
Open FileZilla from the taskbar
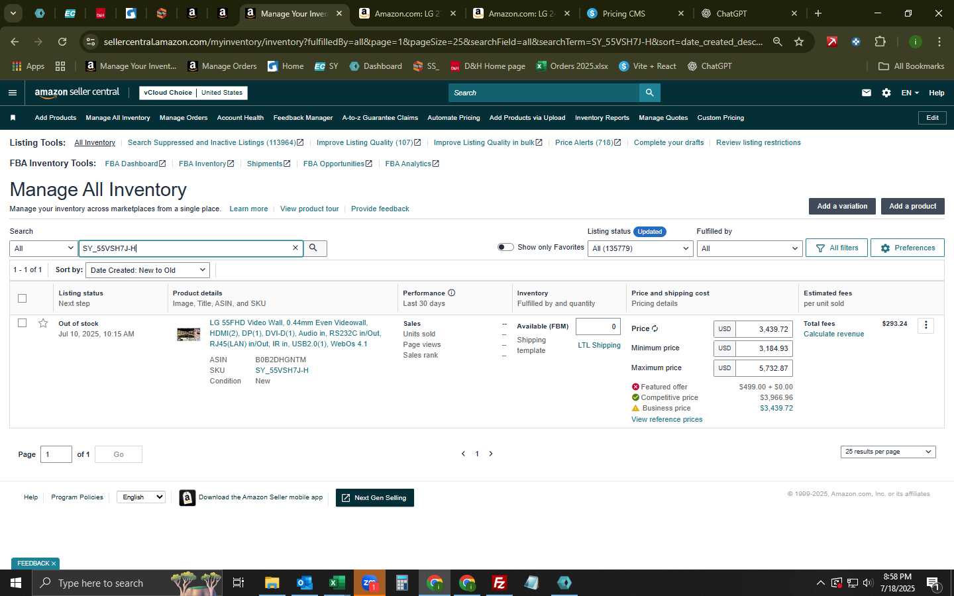(500, 583)
